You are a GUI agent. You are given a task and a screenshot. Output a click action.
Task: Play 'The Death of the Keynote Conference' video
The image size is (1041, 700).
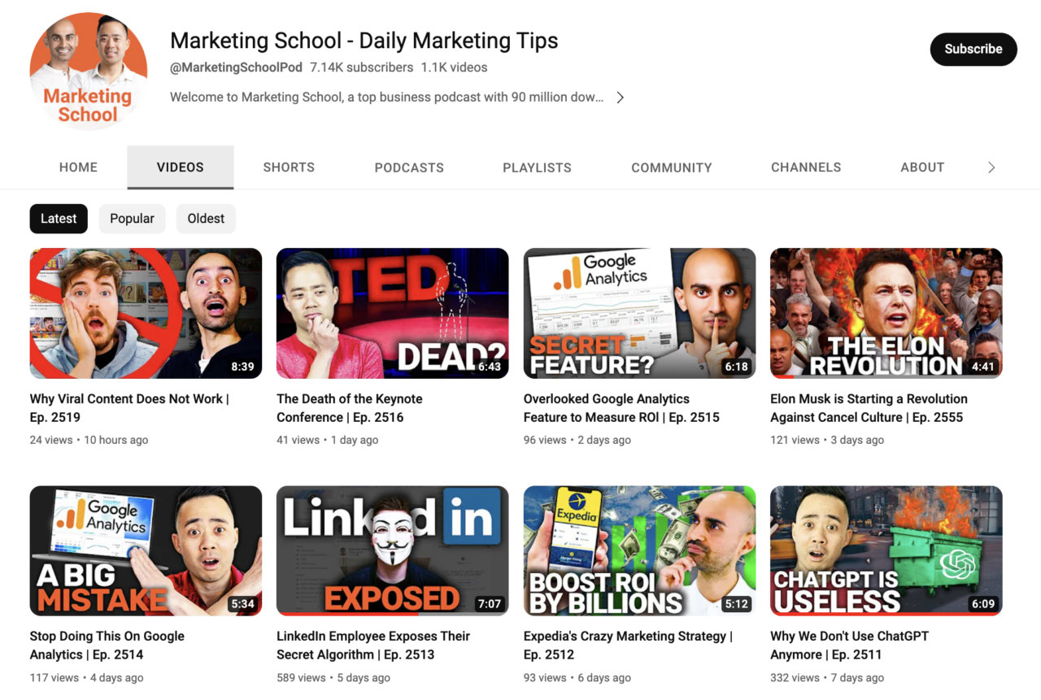[392, 313]
